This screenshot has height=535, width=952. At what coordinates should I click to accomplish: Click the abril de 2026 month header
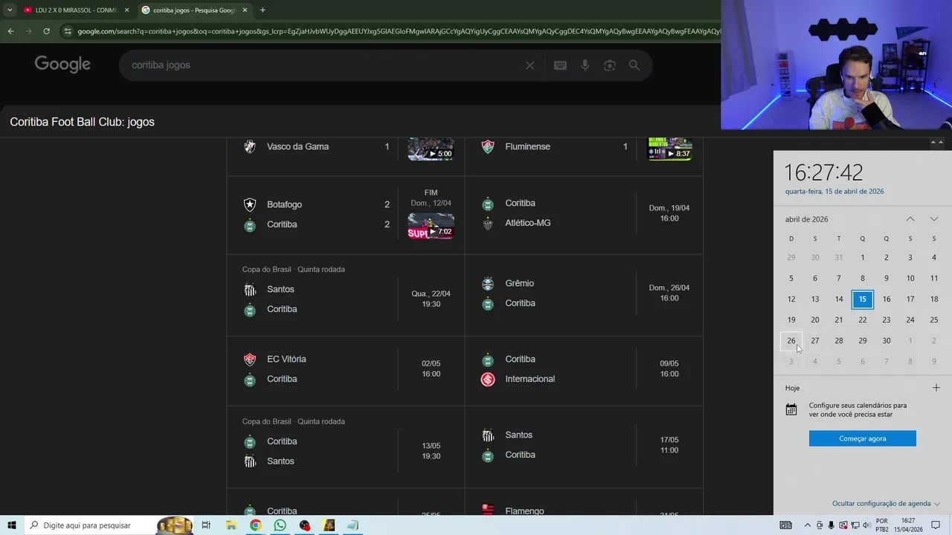[x=806, y=219]
